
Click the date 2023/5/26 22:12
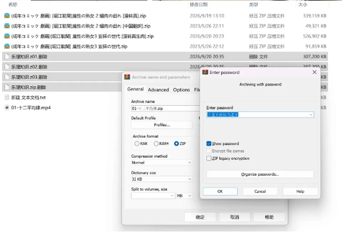click(x=207, y=46)
